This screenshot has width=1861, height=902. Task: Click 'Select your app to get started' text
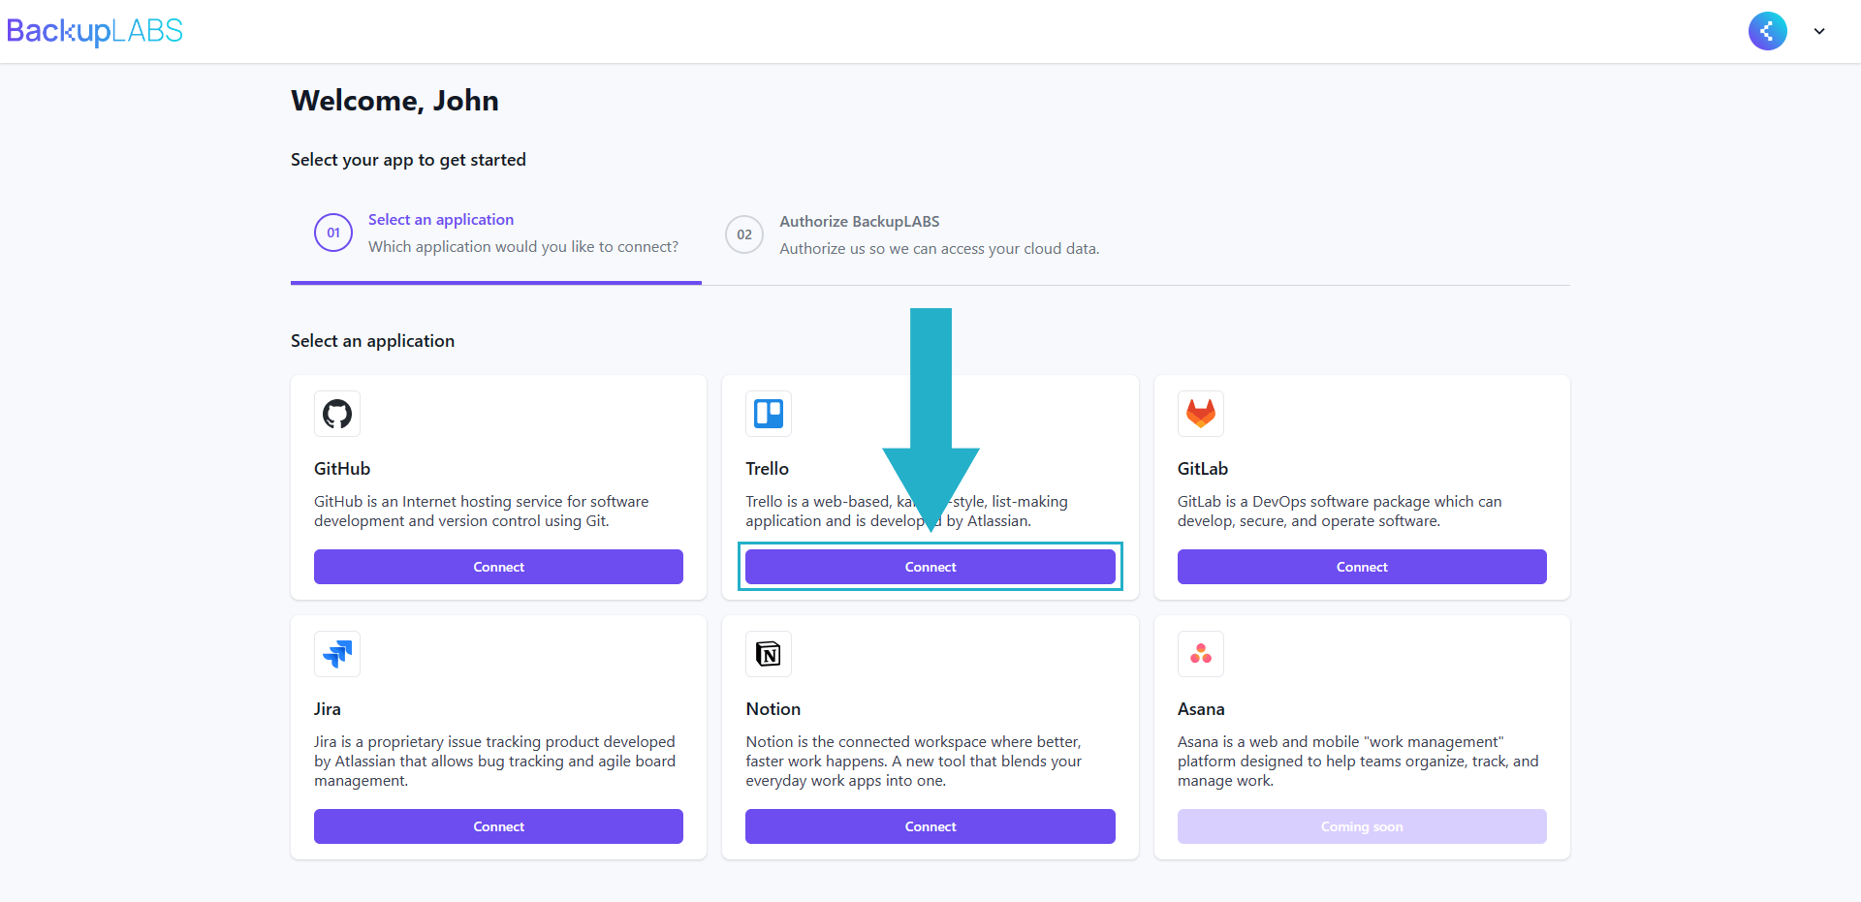tap(408, 160)
